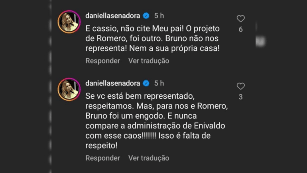Click Ver tradução under the "falta de respeito" comment
Viewport: 307px width, 173px height.
coord(149,158)
